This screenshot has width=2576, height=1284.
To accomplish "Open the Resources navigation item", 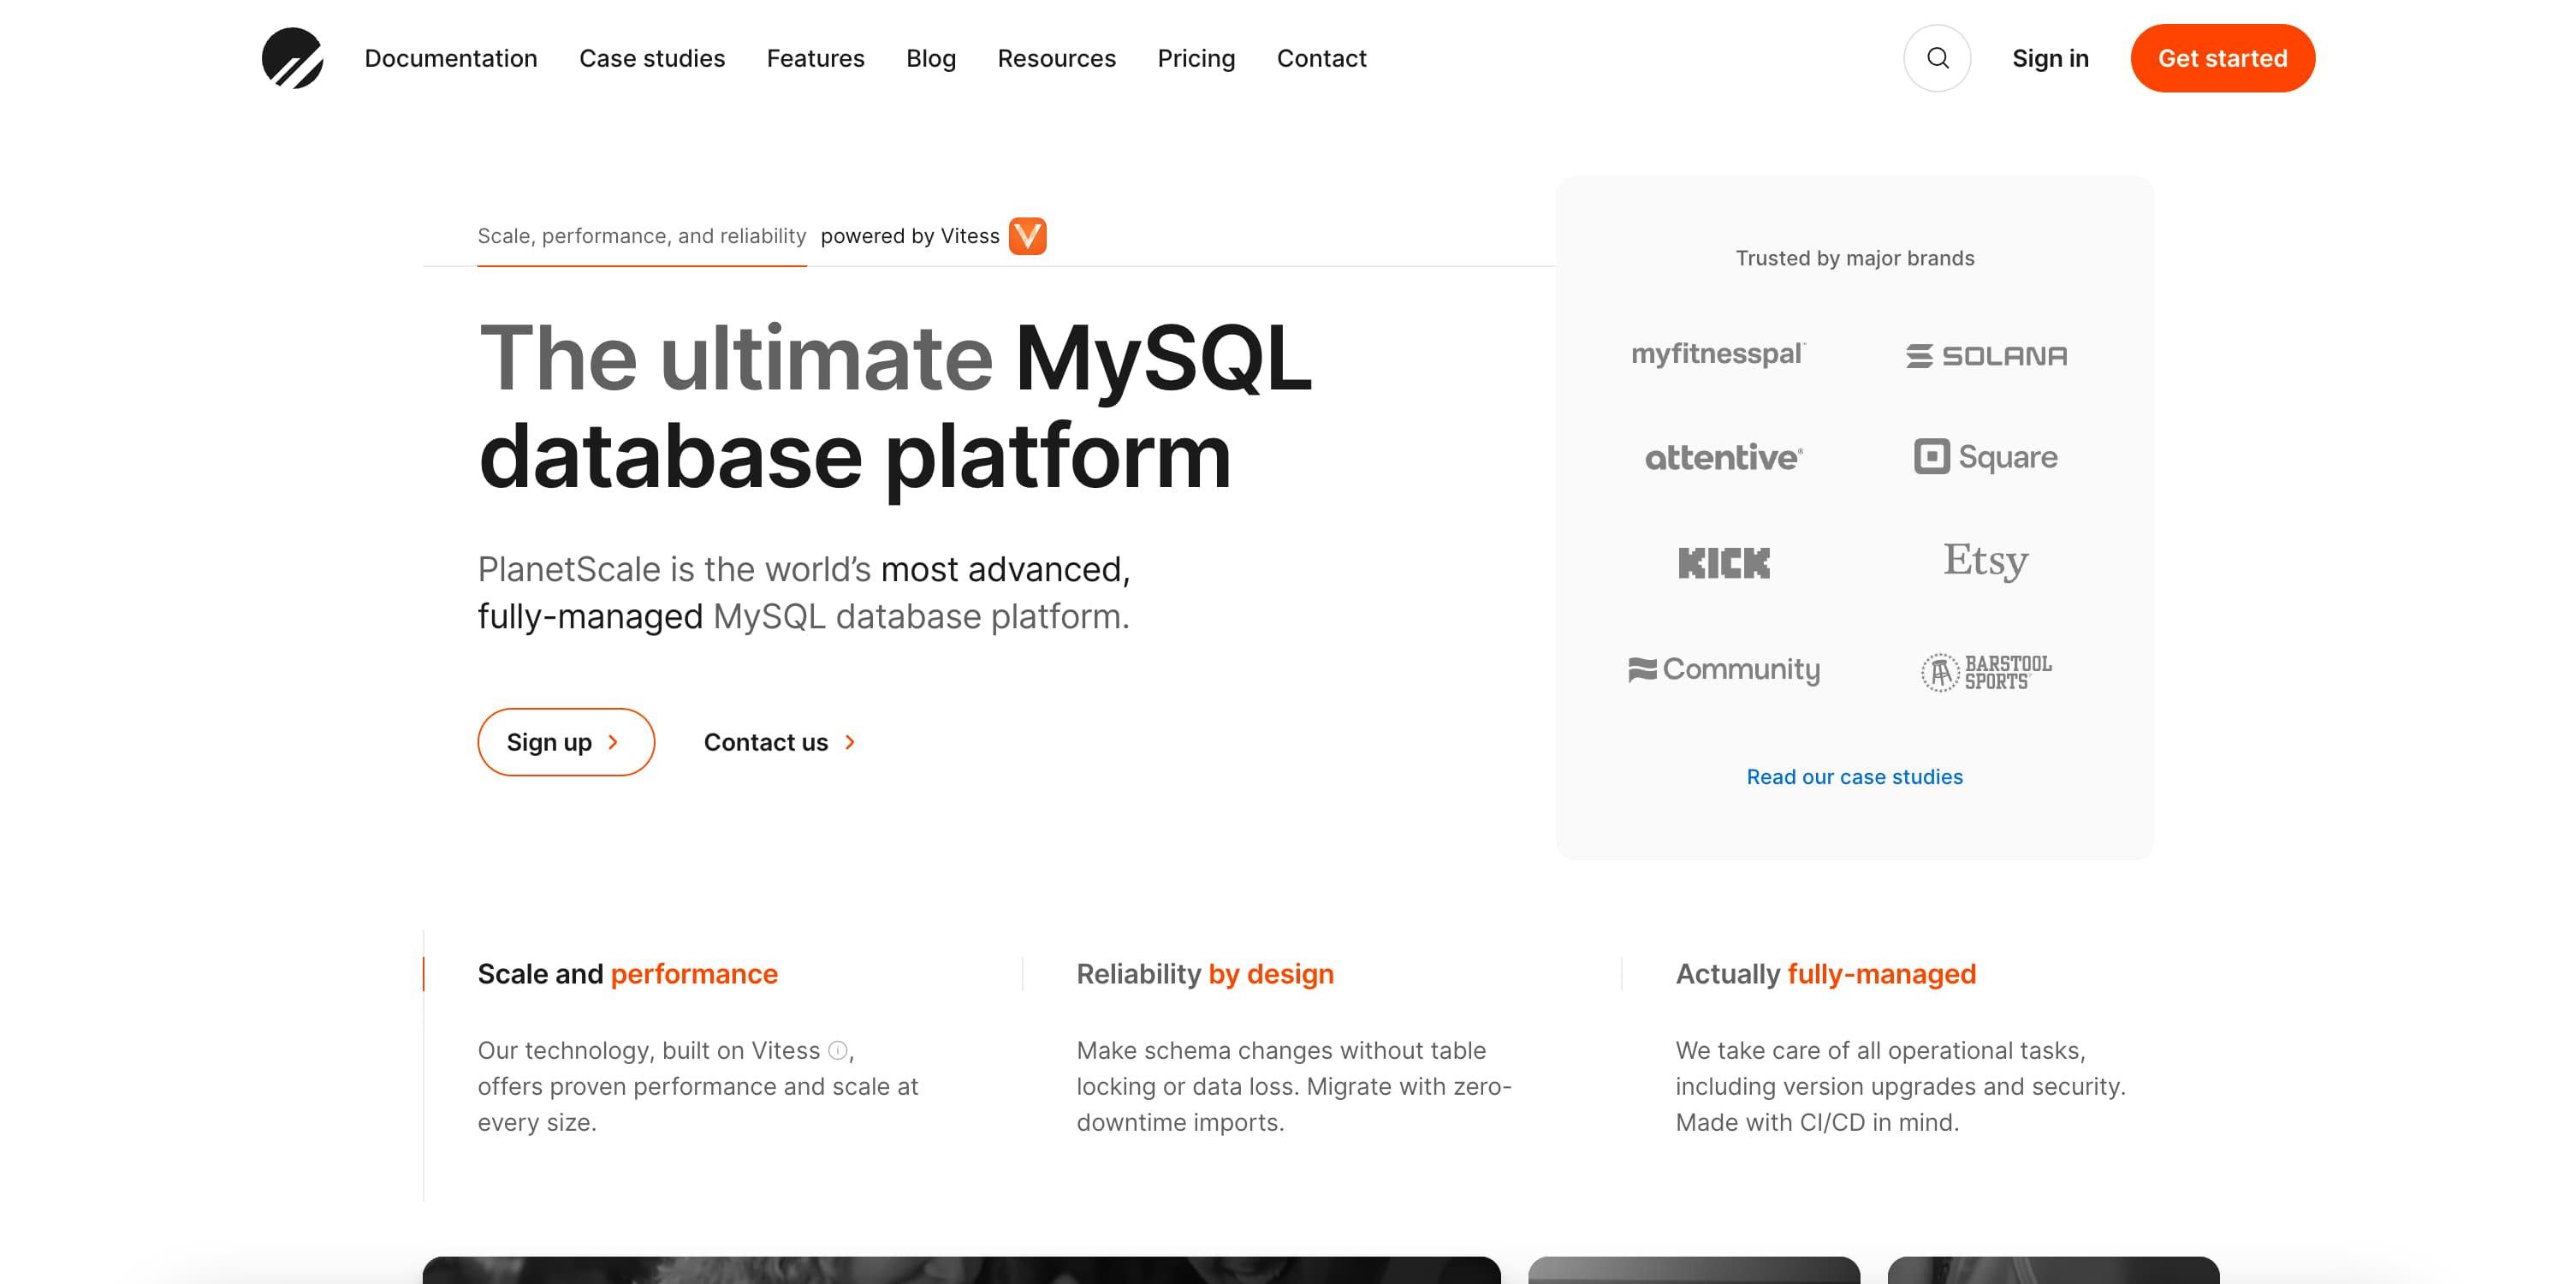I will 1056,58.
